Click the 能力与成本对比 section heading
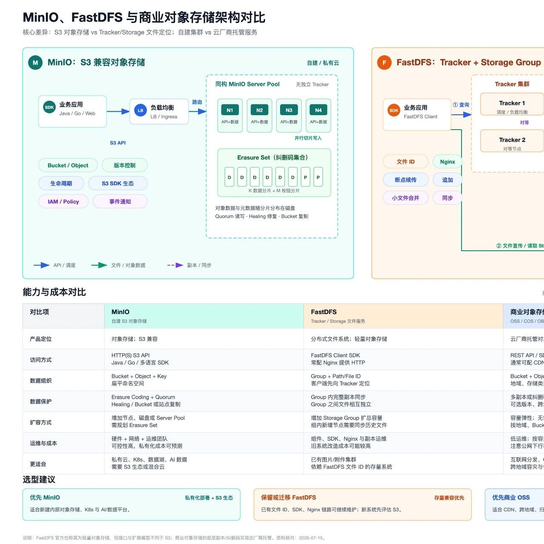The width and height of the screenshot is (544, 544). (x=54, y=292)
